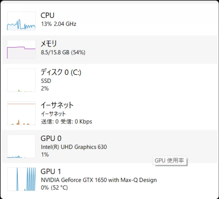This screenshot has width=219, height=199.
Task: Click the ディスク 0 (C:) graph thumbnail
Action: tap(21, 80)
